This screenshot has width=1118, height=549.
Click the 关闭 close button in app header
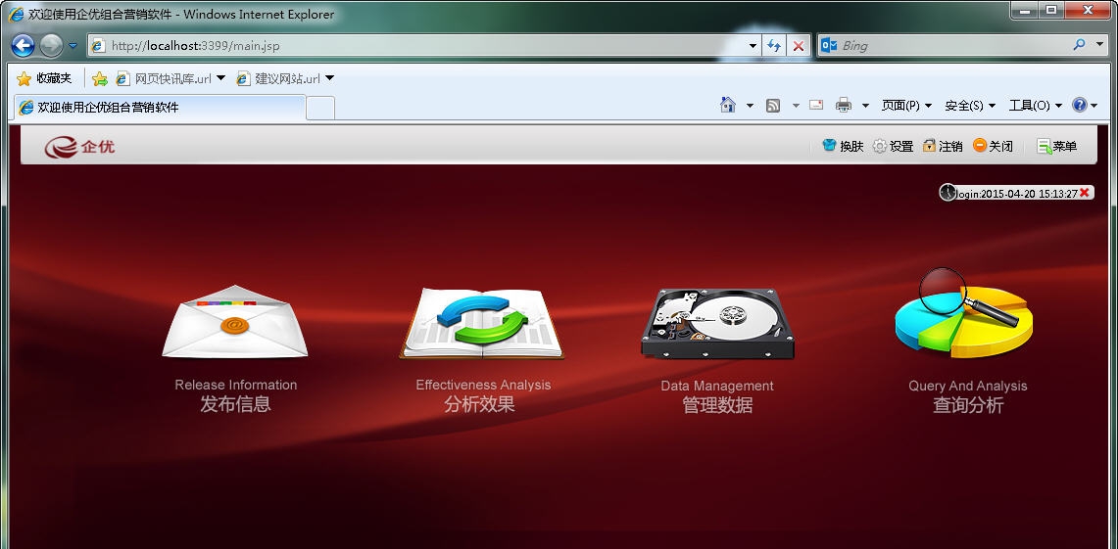[x=994, y=146]
